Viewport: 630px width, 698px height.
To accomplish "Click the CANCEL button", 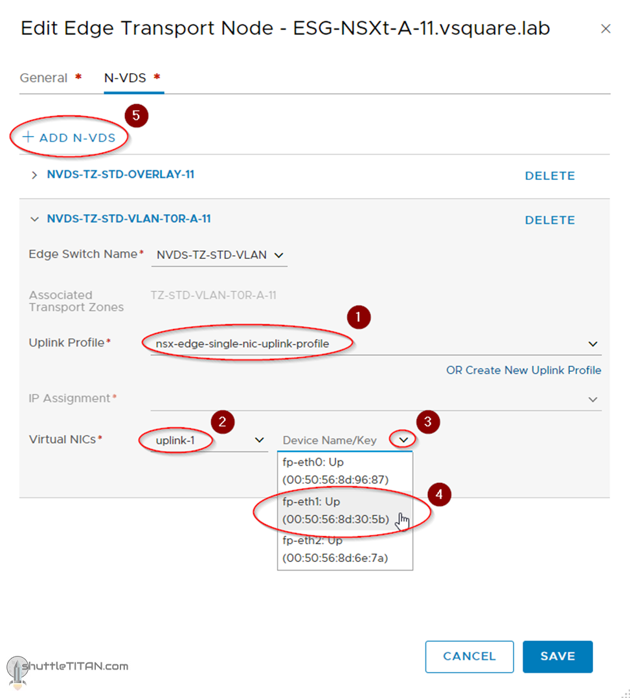I will 469,657.
